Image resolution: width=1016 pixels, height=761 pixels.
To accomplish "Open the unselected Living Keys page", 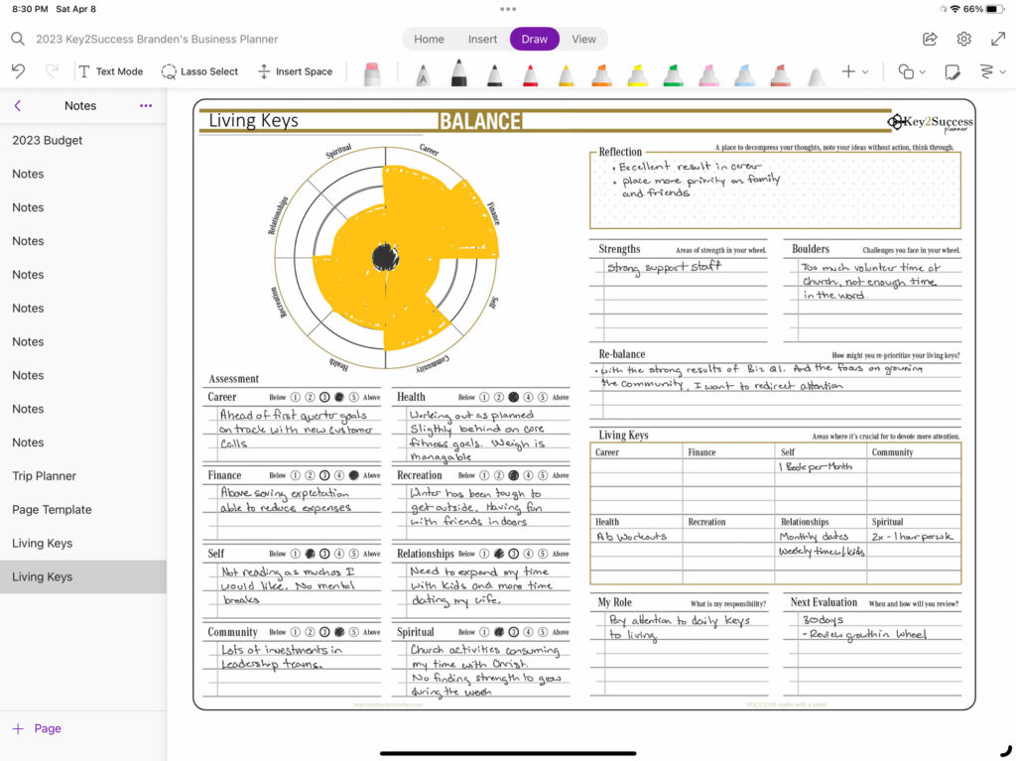I will click(83, 543).
